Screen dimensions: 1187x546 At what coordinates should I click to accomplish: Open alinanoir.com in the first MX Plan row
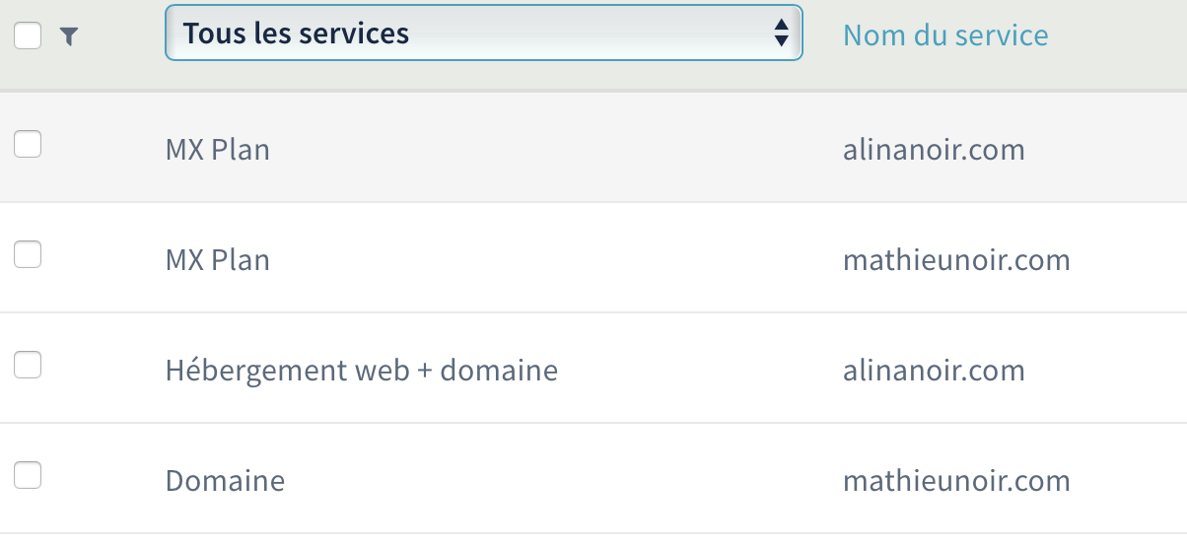934,150
